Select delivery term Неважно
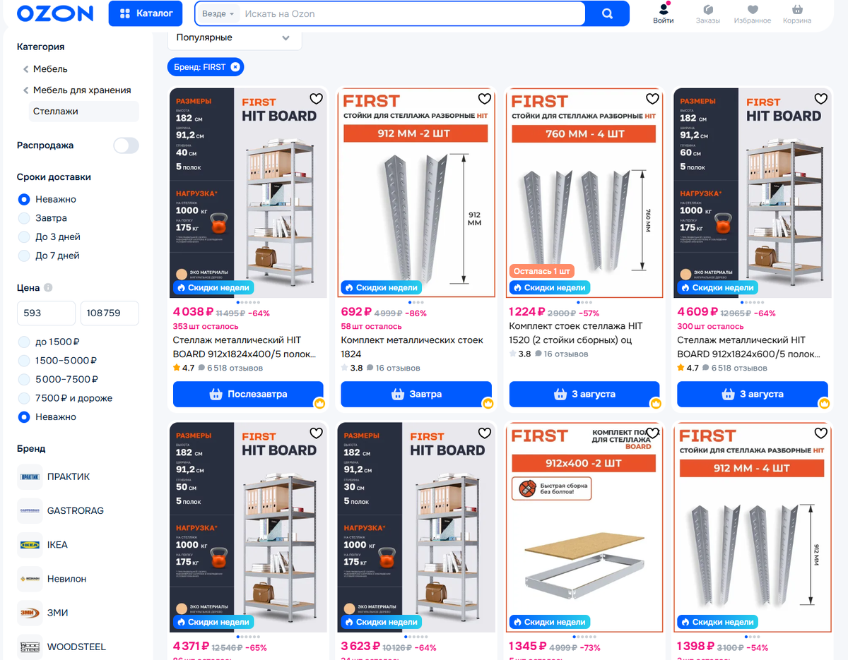 (24, 199)
